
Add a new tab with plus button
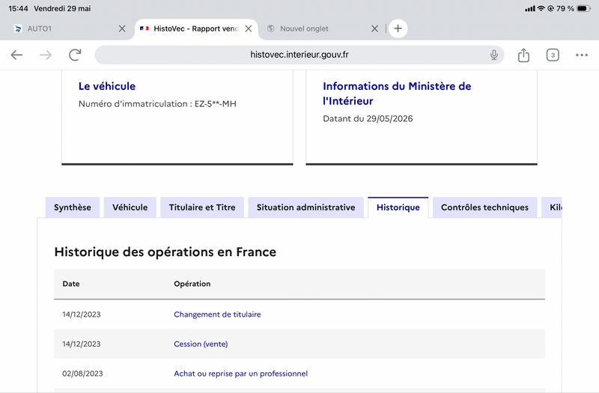398,28
